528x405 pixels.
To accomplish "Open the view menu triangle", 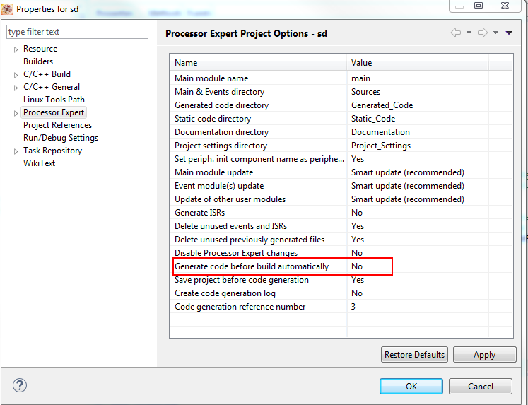I will (x=509, y=33).
